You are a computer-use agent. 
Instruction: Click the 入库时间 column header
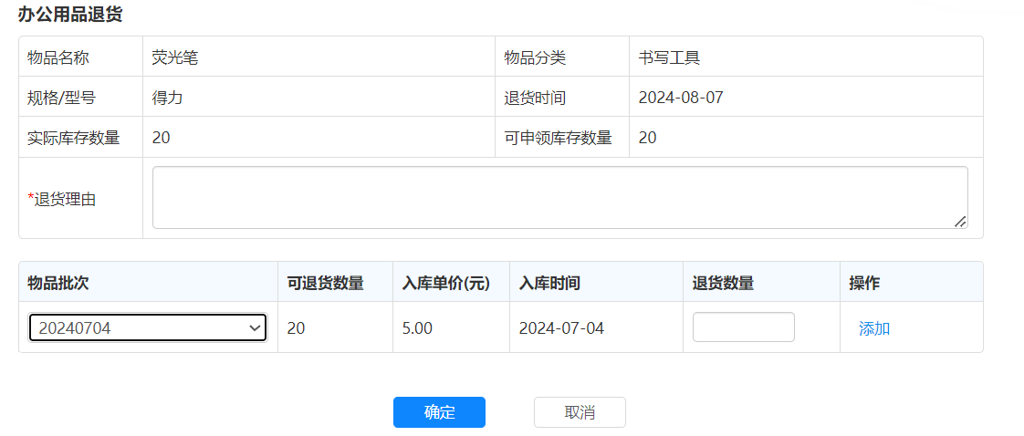[x=549, y=283]
